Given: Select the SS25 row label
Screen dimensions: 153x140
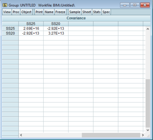Looking at the screenshot, I should pyautogui.click(x=10, y=28).
